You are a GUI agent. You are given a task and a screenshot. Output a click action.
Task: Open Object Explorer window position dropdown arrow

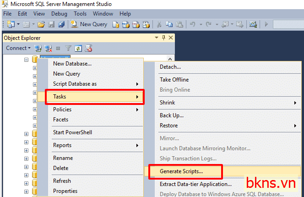coord(157,38)
